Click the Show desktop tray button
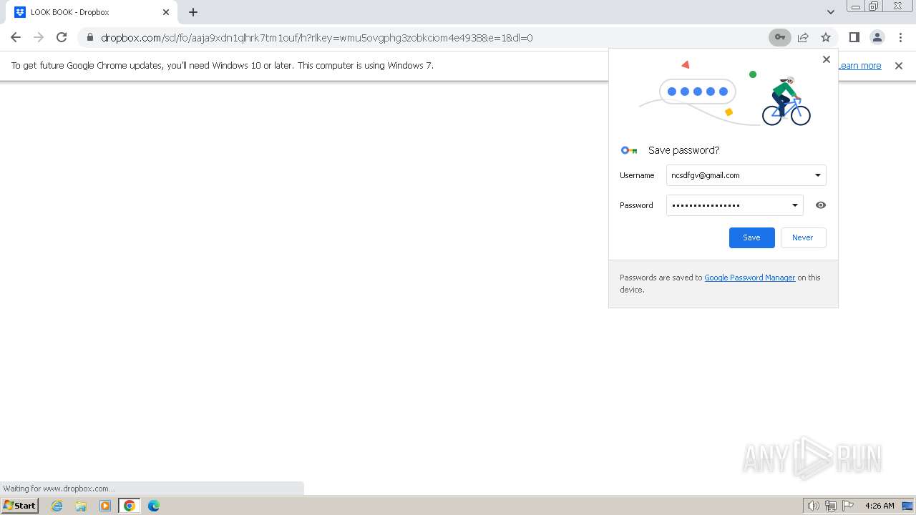 tap(907, 506)
